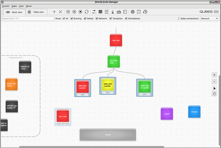Click the keyboard layout icon

pos(119,12)
